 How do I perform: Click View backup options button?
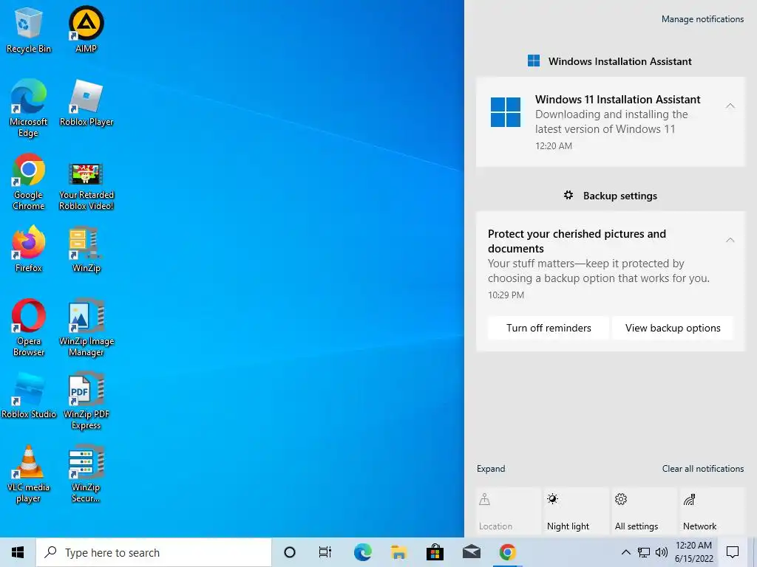[x=673, y=328]
